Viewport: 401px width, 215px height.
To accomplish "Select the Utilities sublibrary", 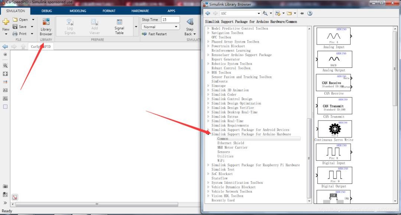I will pos(225,156).
